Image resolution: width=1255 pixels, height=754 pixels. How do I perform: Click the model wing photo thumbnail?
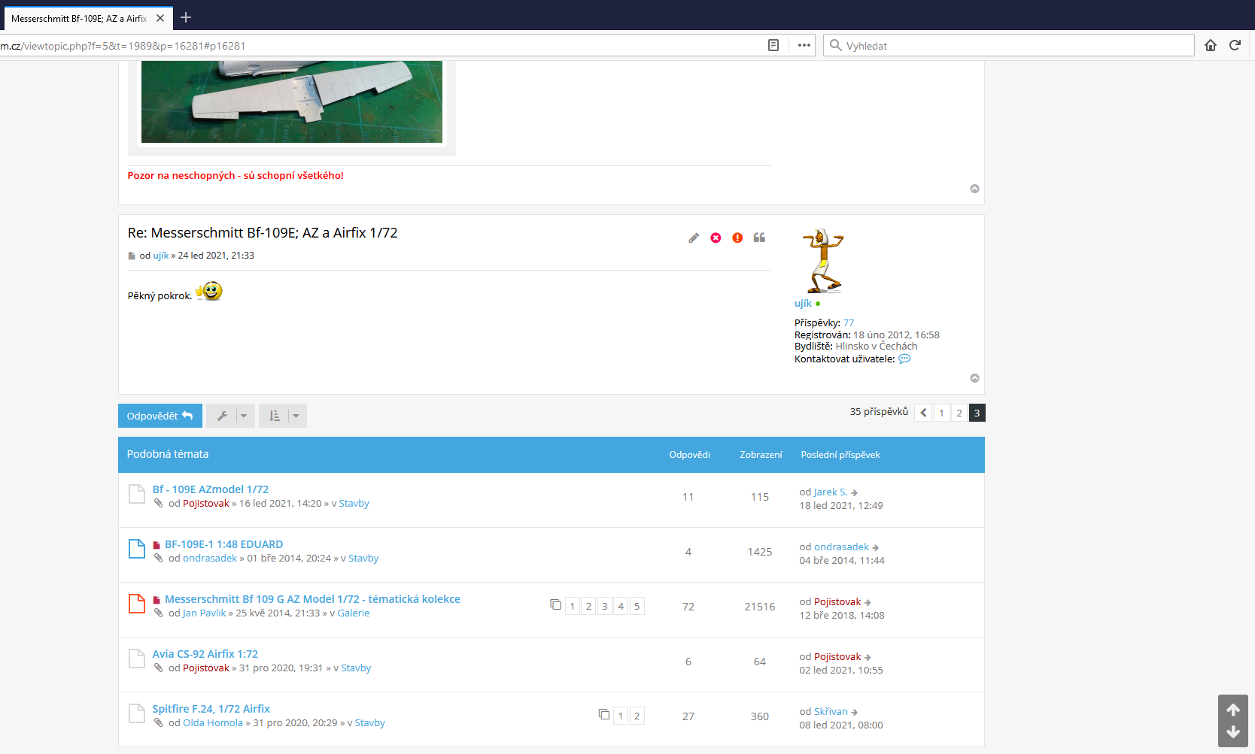pyautogui.click(x=291, y=101)
